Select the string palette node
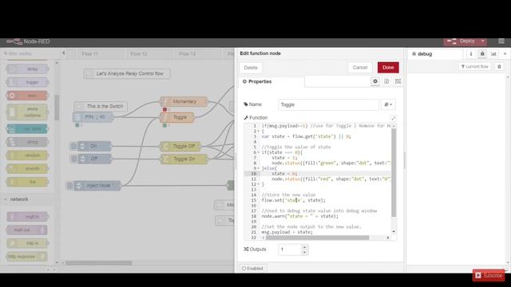Image resolution: width=511 pixels, height=287 pixels. [27, 142]
